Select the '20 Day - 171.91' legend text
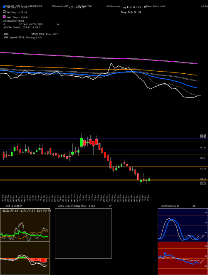This screenshot has height=275, width=208. tap(17, 7)
